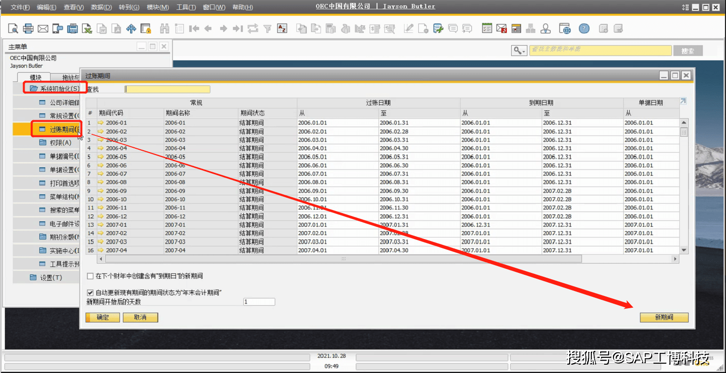
Task: Uncheck 自动更新现有期间的期间状态 checkbox
Action: (x=90, y=293)
